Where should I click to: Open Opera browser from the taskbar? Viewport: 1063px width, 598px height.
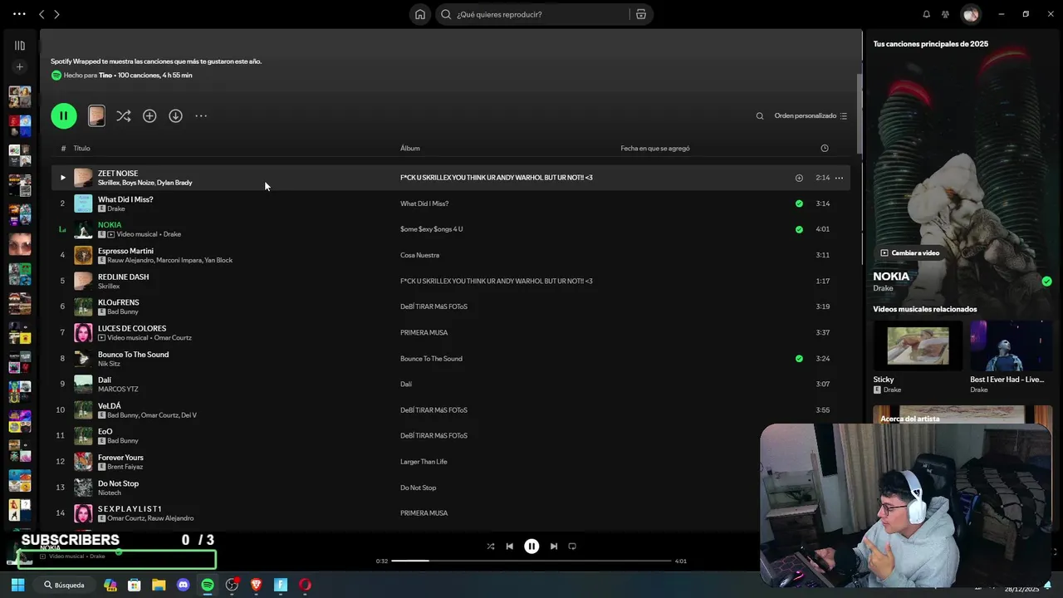tap(305, 585)
